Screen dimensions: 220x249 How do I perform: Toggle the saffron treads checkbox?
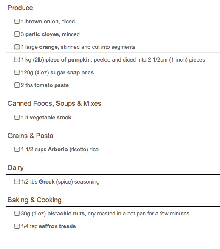click(17, 226)
